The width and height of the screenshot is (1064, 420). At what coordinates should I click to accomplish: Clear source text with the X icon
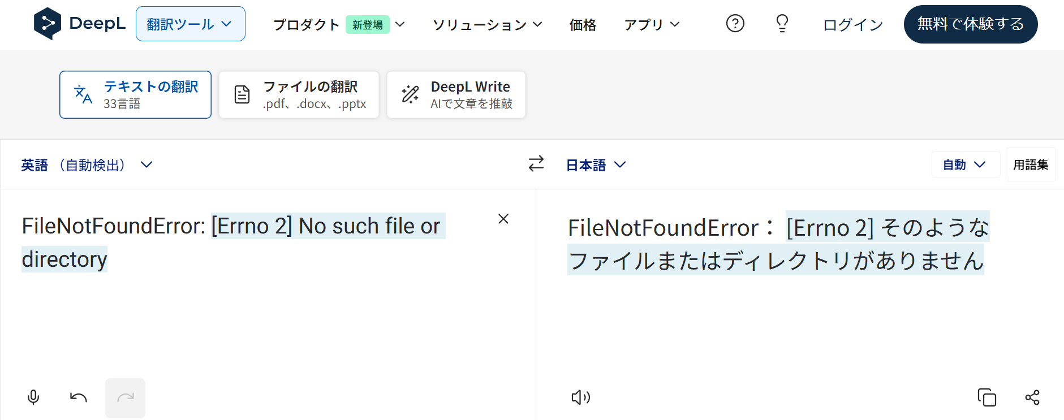(x=503, y=219)
